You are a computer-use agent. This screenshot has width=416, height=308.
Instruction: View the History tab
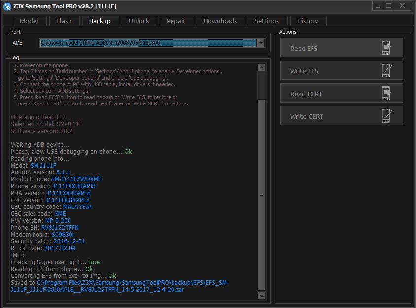308,21
